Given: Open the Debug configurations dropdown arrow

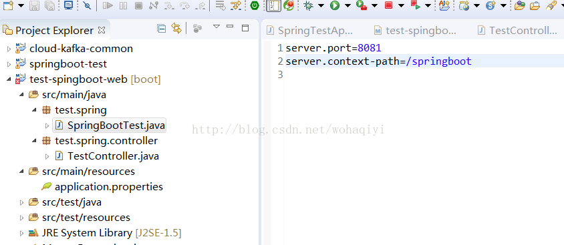Looking at the screenshot, I should click(x=321, y=6).
